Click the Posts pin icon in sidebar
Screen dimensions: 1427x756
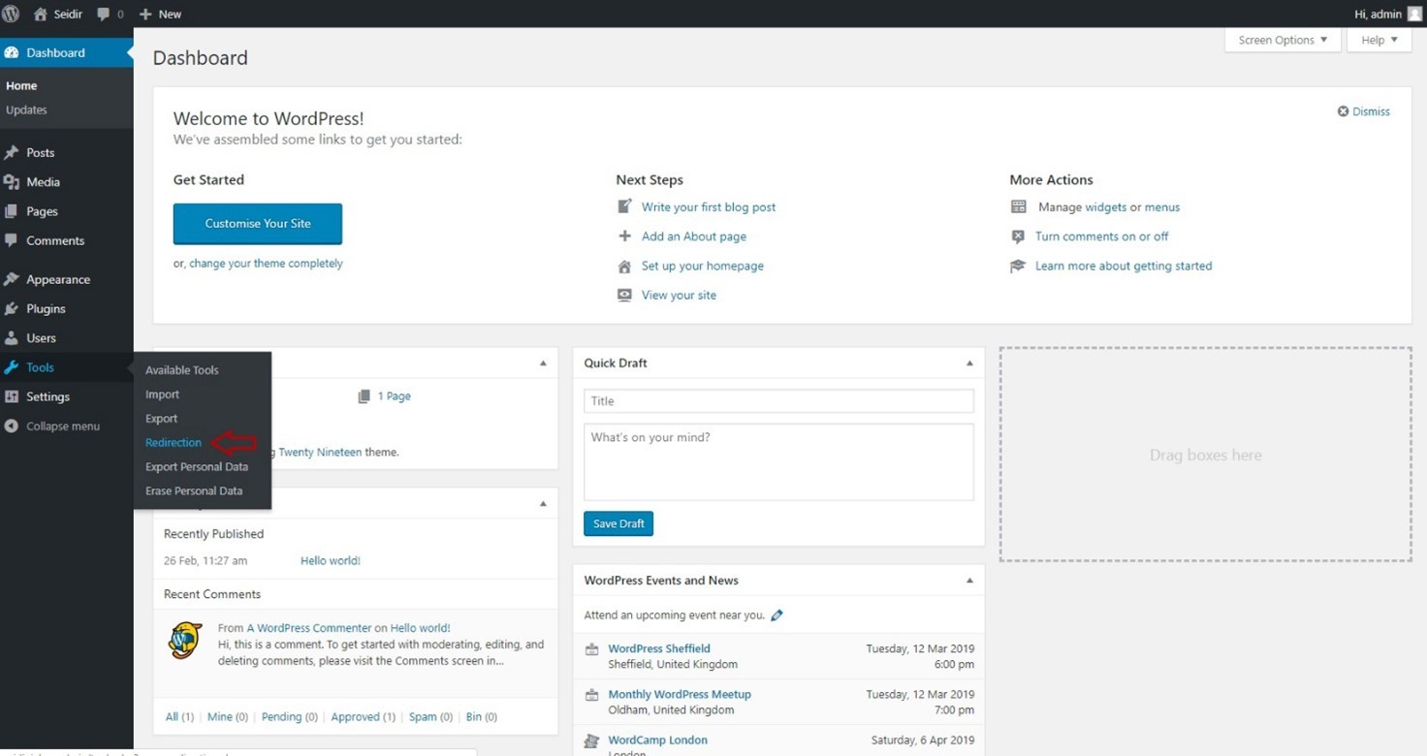pyautogui.click(x=12, y=153)
